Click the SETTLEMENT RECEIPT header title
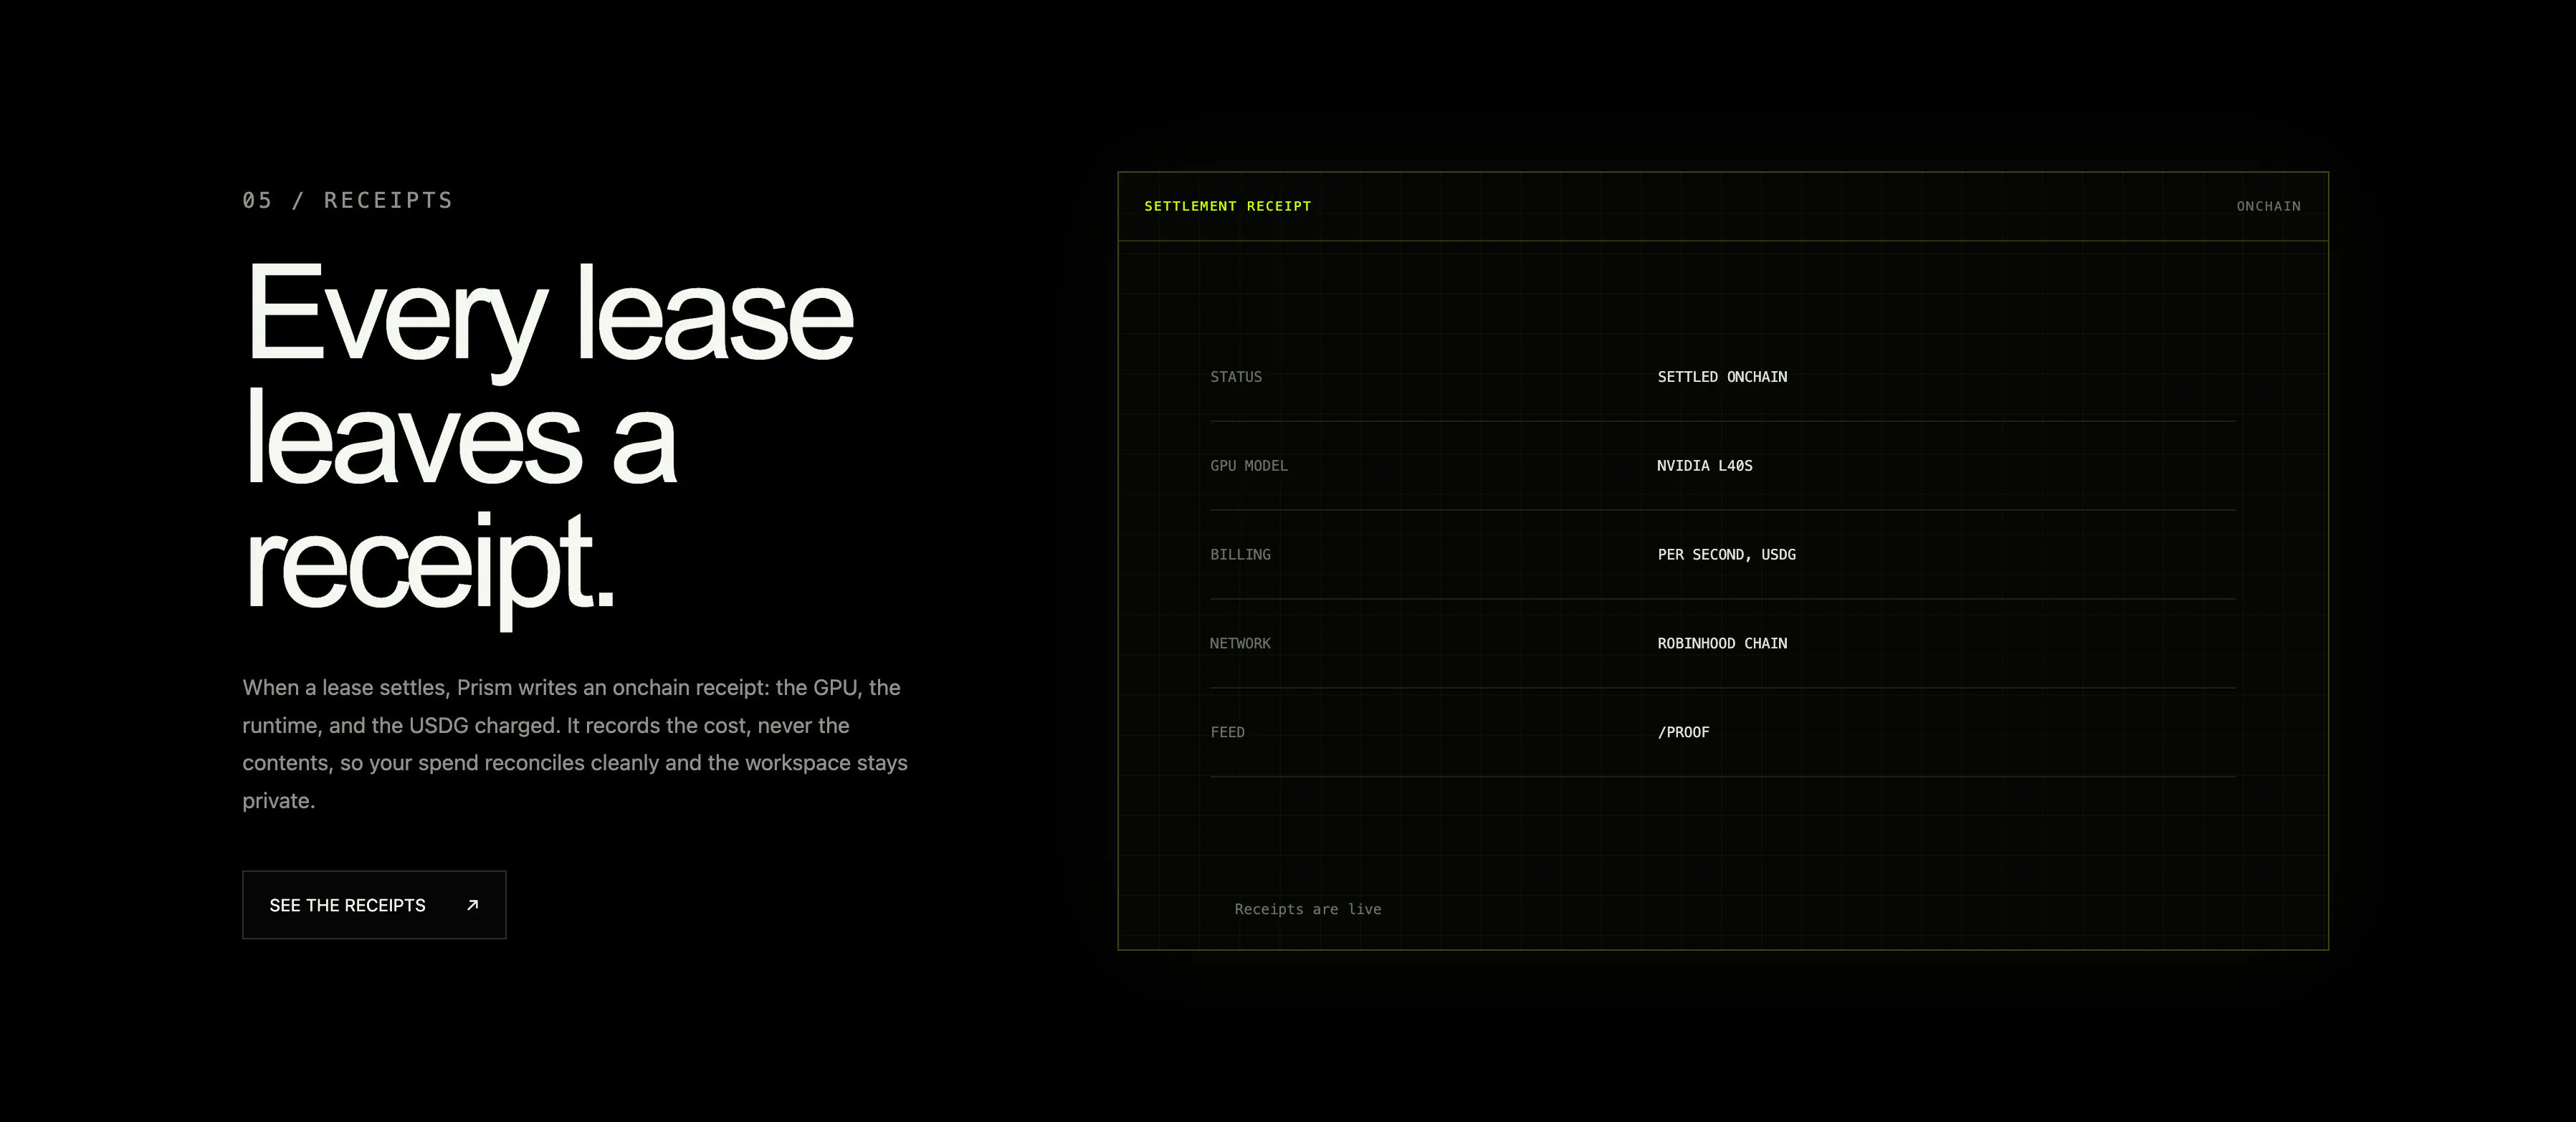2576x1122 pixels. point(1227,206)
